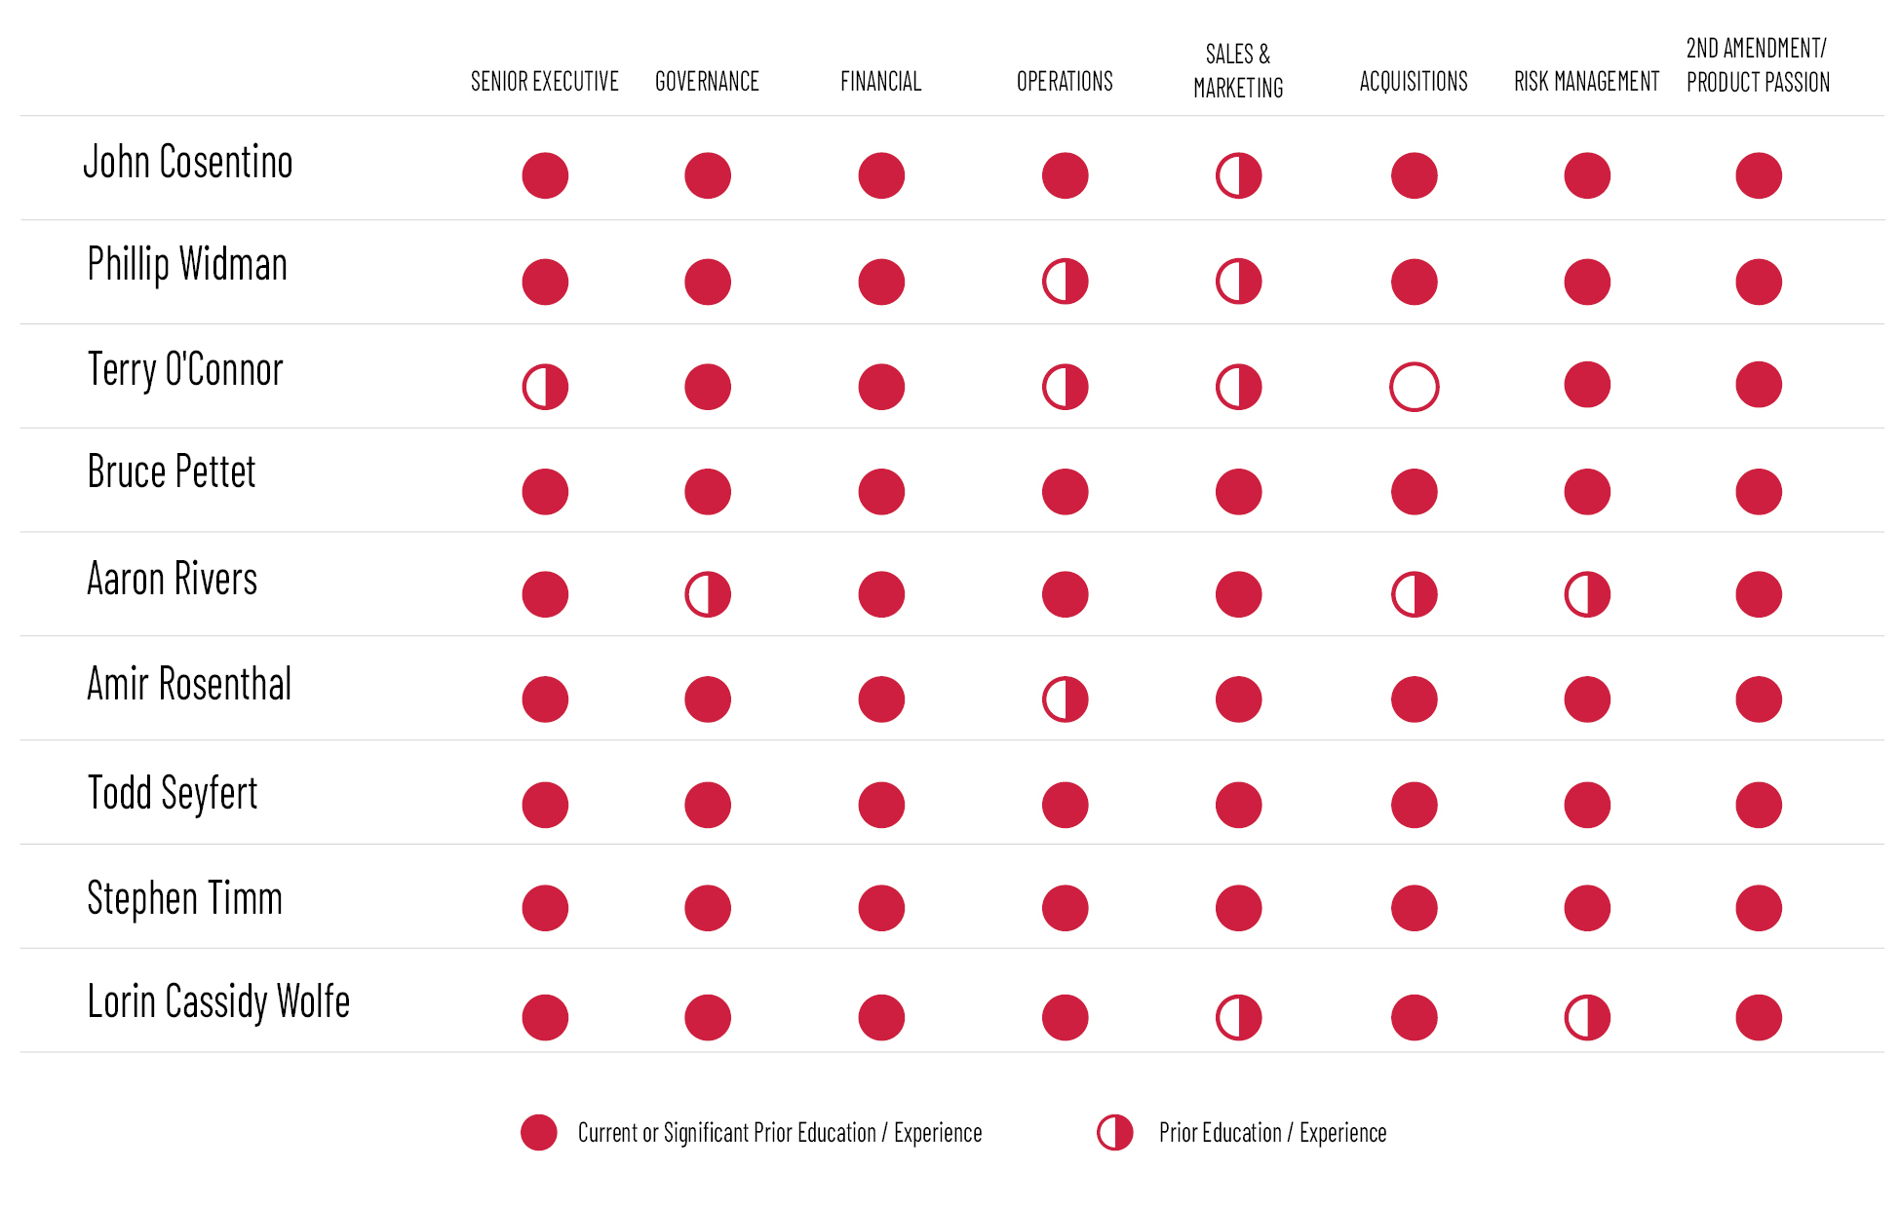Click the name John Cosentino
This screenshot has width=1901, height=1207.
(x=188, y=162)
